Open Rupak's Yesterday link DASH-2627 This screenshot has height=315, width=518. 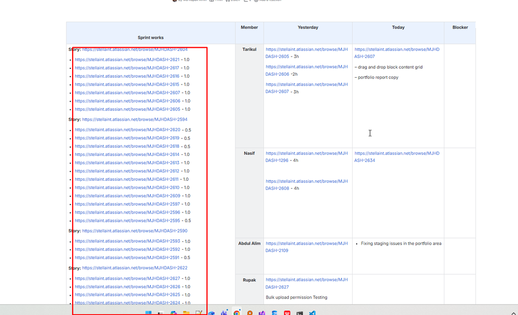pos(306,283)
